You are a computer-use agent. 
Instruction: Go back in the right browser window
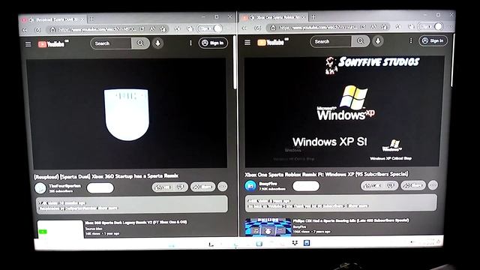point(244,28)
